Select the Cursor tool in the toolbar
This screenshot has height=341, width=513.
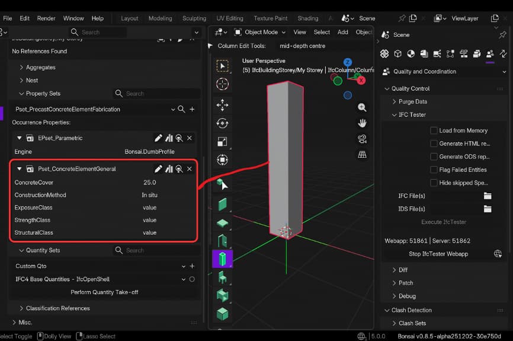point(222,84)
